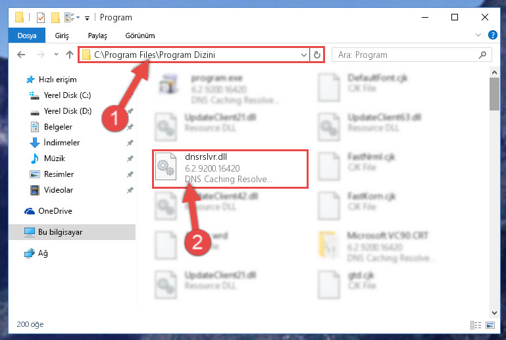Click the New Folder quick access icon
Screen dimensions: 506x340
(x=55, y=17)
